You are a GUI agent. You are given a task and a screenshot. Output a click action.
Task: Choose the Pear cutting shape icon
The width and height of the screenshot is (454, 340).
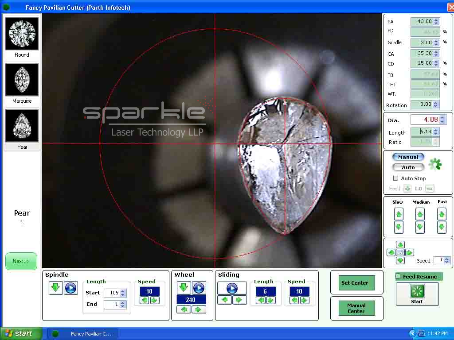[x=22, y=126]
